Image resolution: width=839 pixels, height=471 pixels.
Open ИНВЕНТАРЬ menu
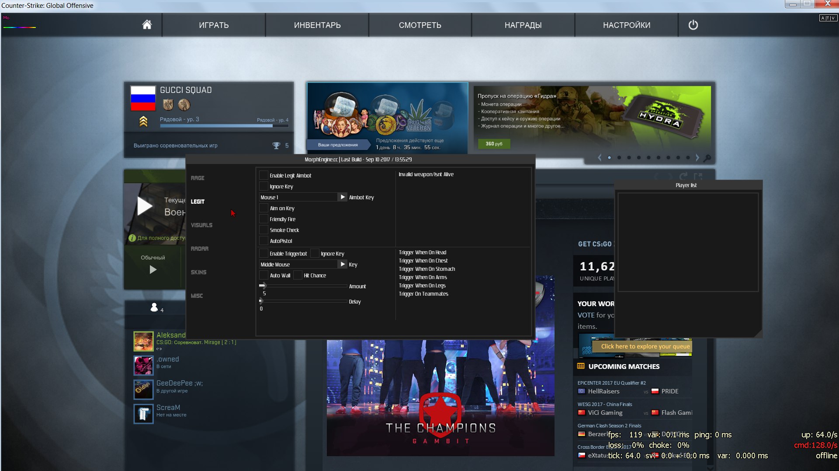[x=317, y=25]
